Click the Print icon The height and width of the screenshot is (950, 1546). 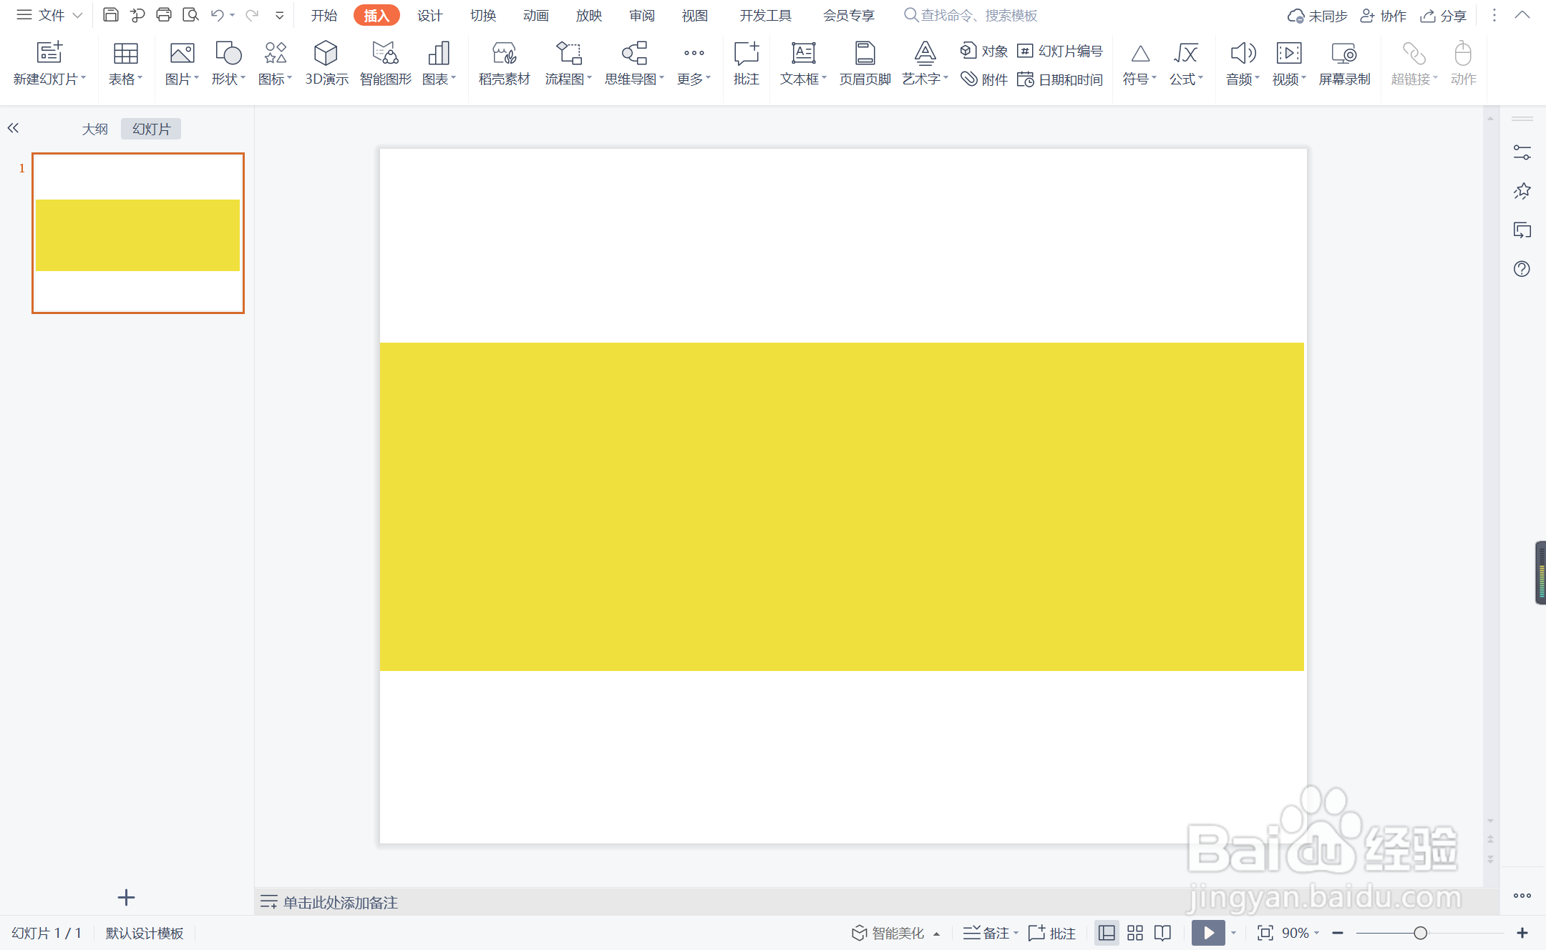tap(164, 15)
